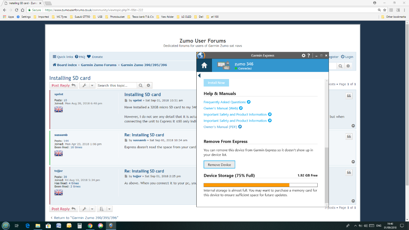Open the forum FAQ page
The height and width of the screenshot is (230, 409).
(80, 57)
